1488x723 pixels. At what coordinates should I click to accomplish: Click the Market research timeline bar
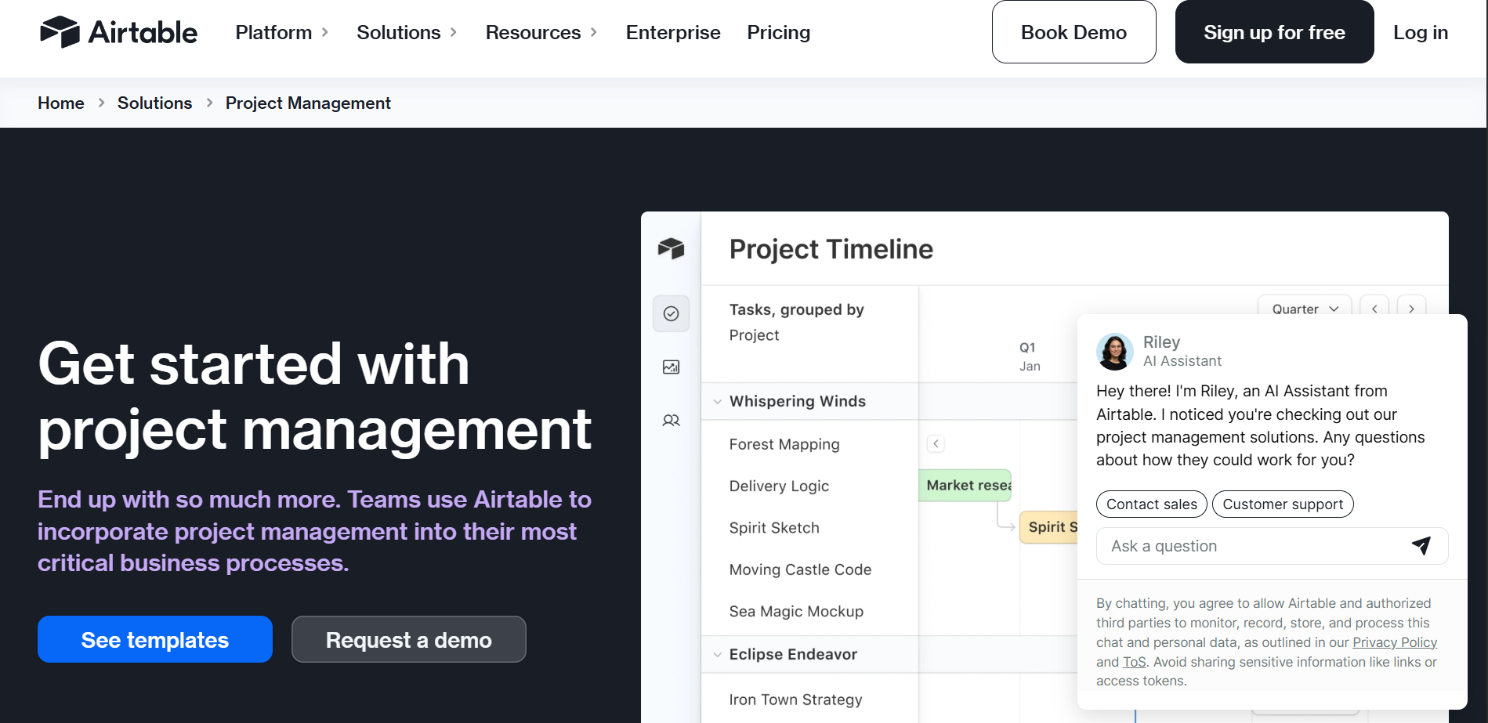click(965, 486)
